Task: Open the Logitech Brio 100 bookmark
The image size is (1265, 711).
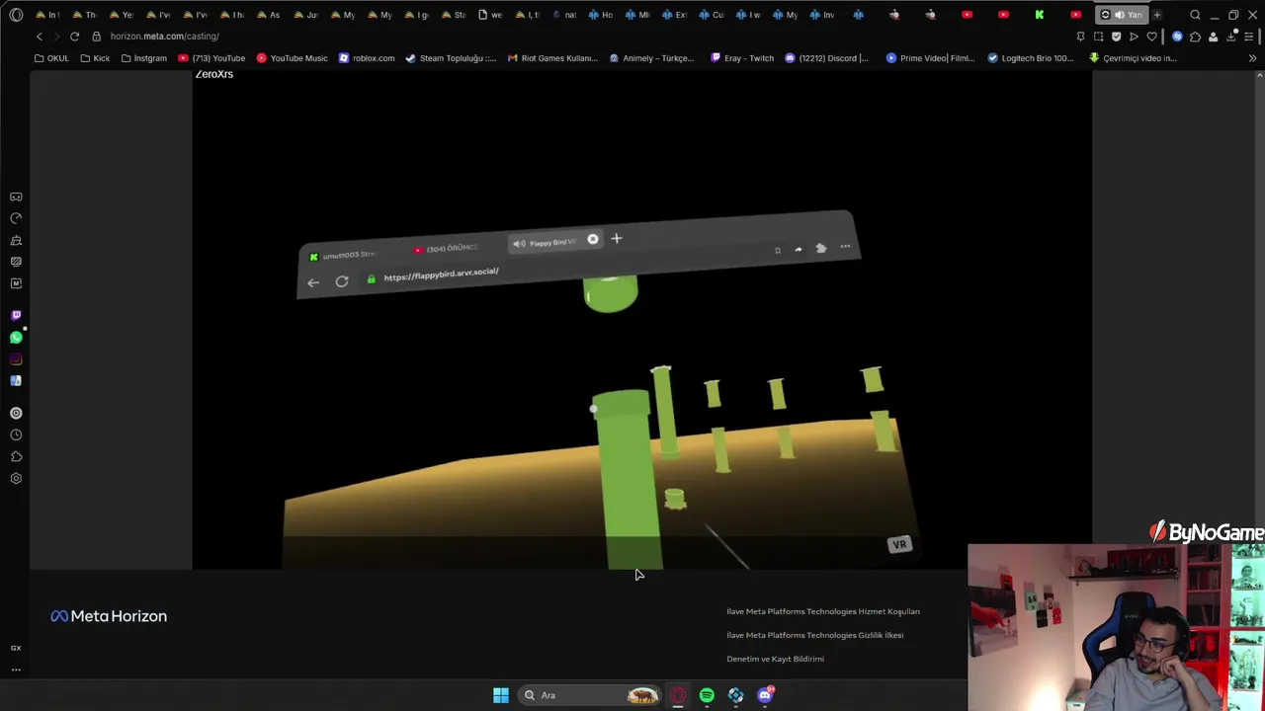Action: [1030, 58]
